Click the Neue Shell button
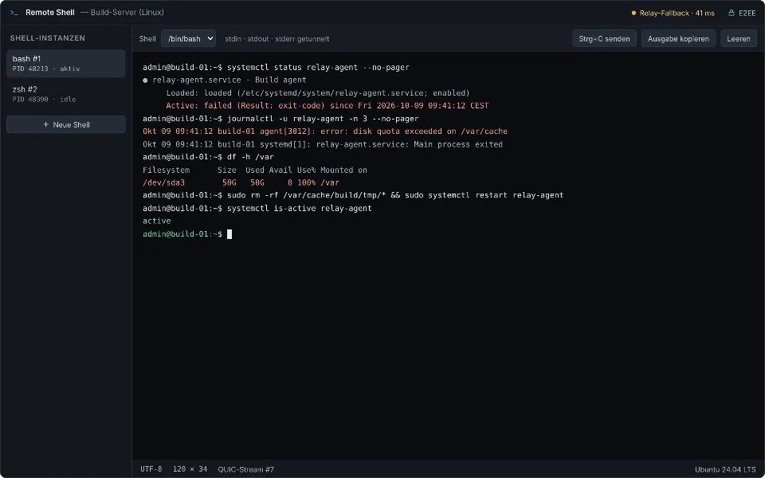The width and height of the screenshot is (765, 478). [66, 124]
